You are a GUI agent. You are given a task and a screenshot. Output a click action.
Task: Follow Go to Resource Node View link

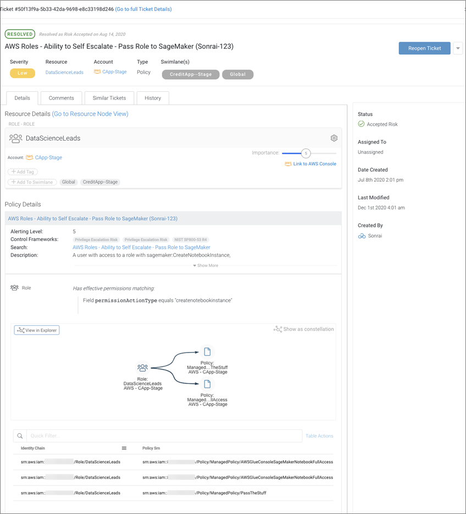tap(90, 114)
